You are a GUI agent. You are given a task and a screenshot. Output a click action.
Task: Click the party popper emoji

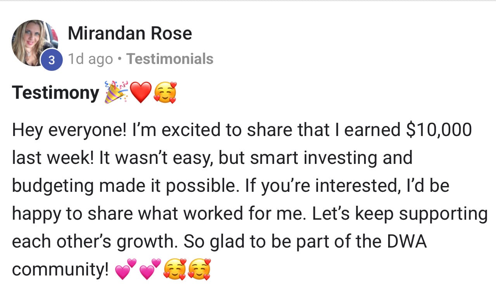(116, 93)
